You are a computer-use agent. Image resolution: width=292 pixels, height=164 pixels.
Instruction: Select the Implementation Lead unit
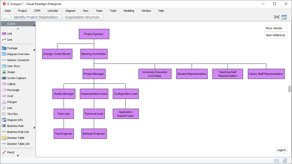click(x=94, y=94)
